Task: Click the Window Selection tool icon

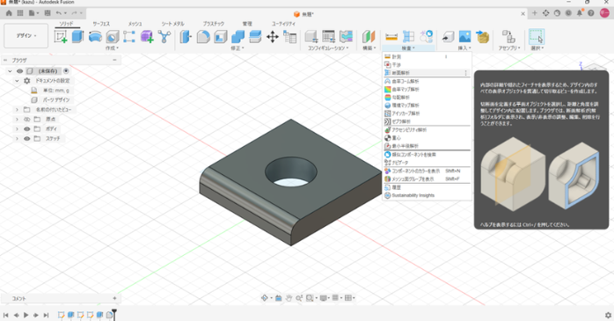Action: [536, 37]
